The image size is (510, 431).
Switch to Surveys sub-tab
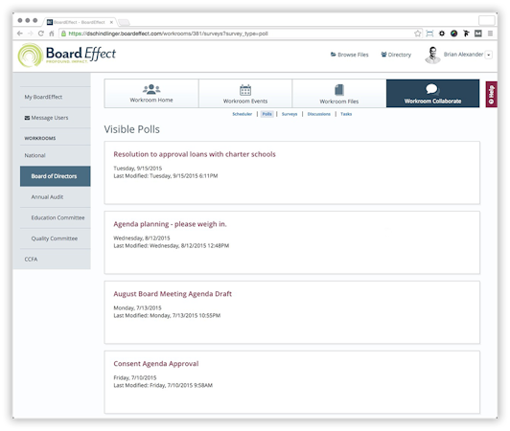[x=290, y=114]
